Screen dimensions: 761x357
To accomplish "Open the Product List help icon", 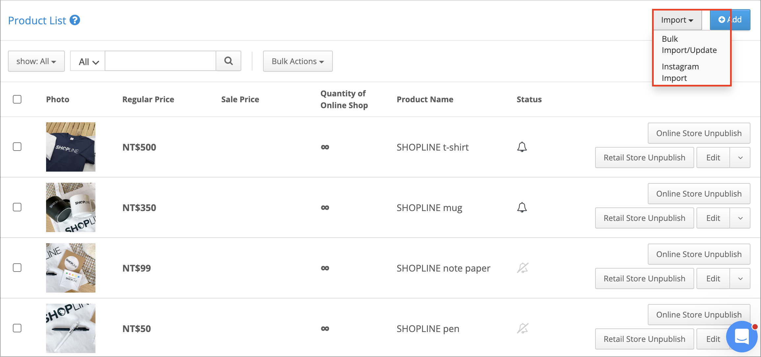I will [75, 20].
